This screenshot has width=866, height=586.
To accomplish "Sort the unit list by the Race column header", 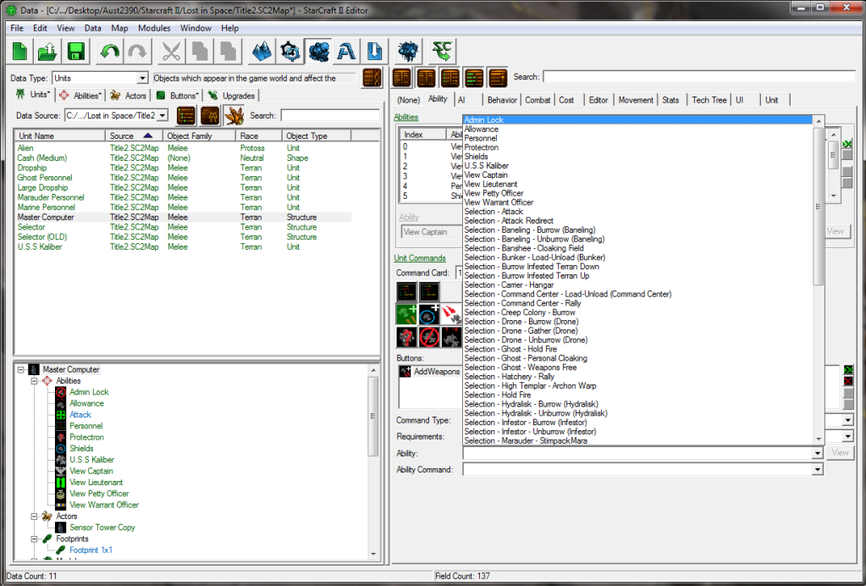I will pyautogui.click(x=259, y=135).
